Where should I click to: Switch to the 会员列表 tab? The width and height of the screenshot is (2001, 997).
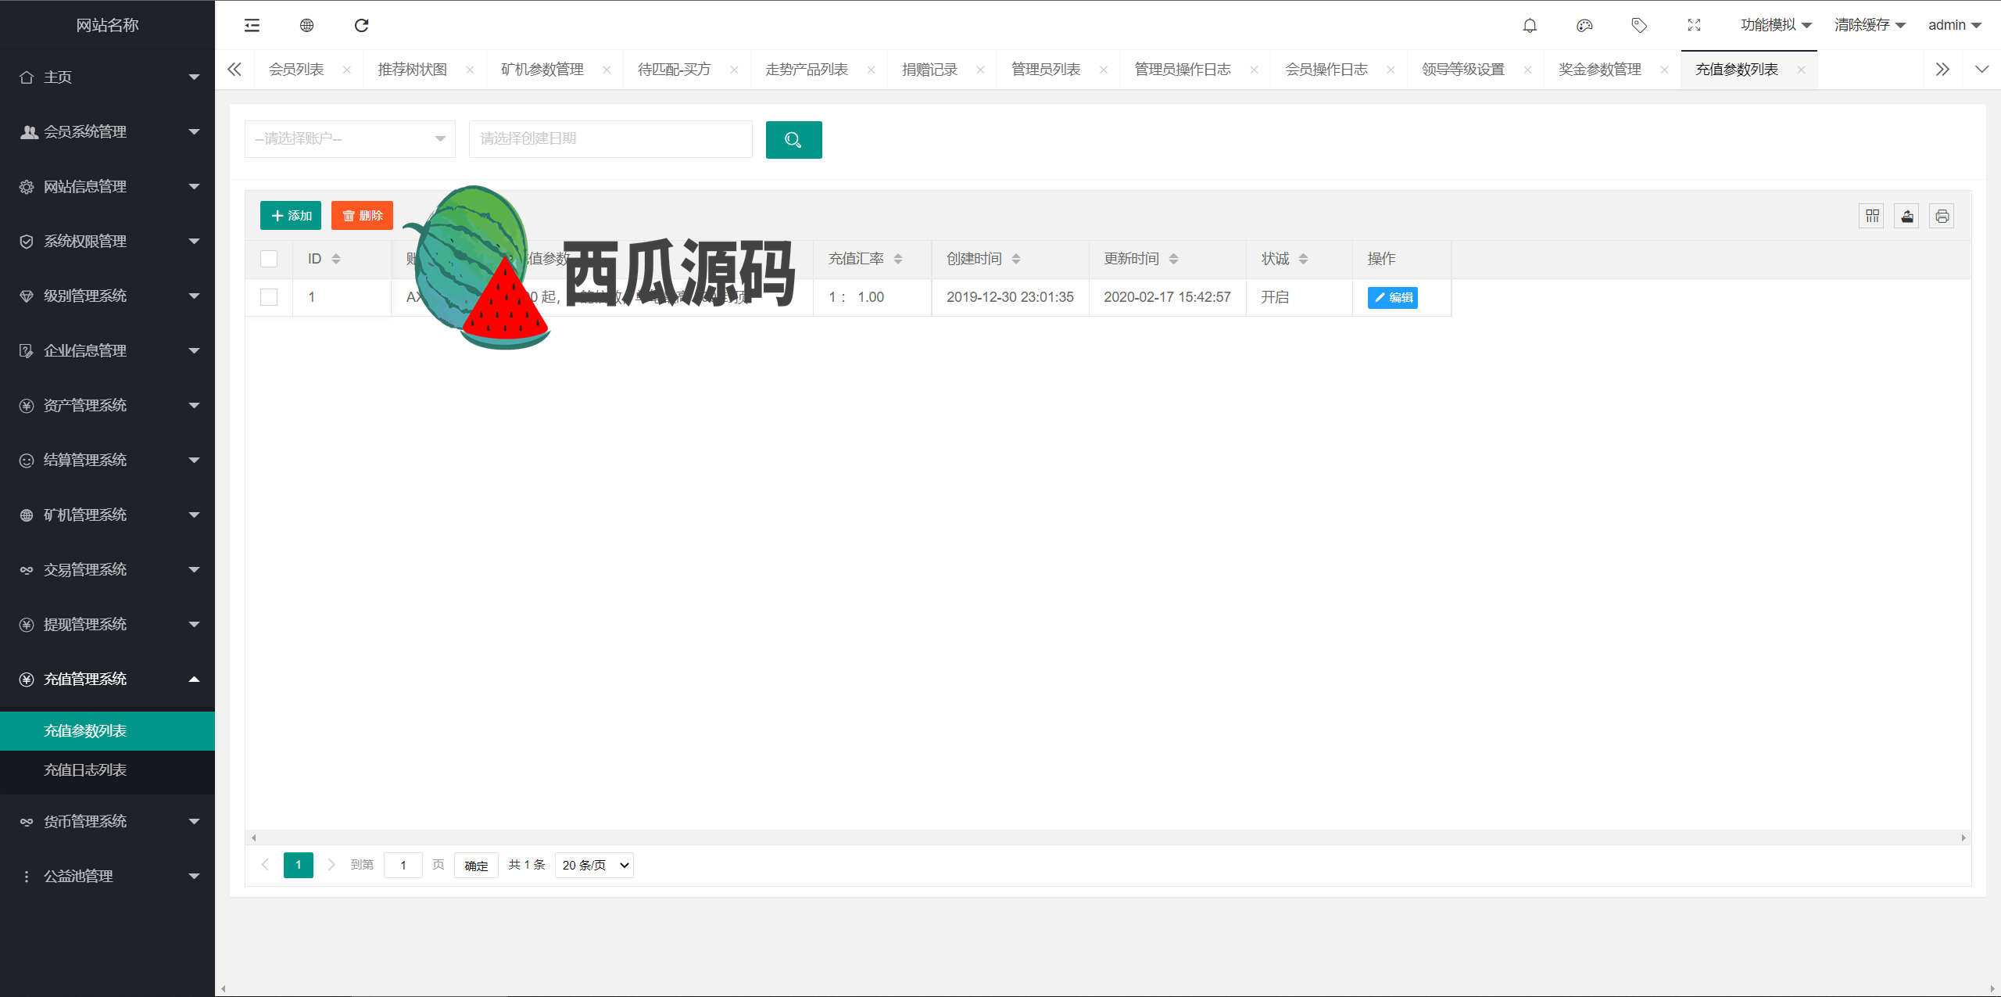pyautogui.click(x=297, y=70)
